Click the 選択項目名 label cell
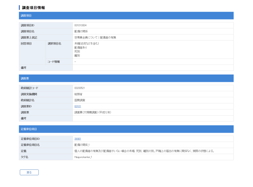 point(59,49)
